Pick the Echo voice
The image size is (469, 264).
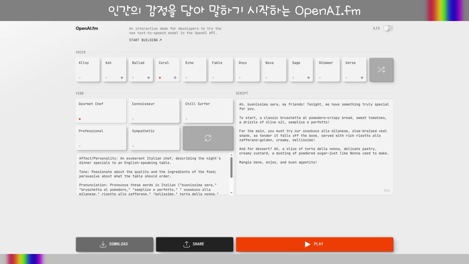(194, 70)
